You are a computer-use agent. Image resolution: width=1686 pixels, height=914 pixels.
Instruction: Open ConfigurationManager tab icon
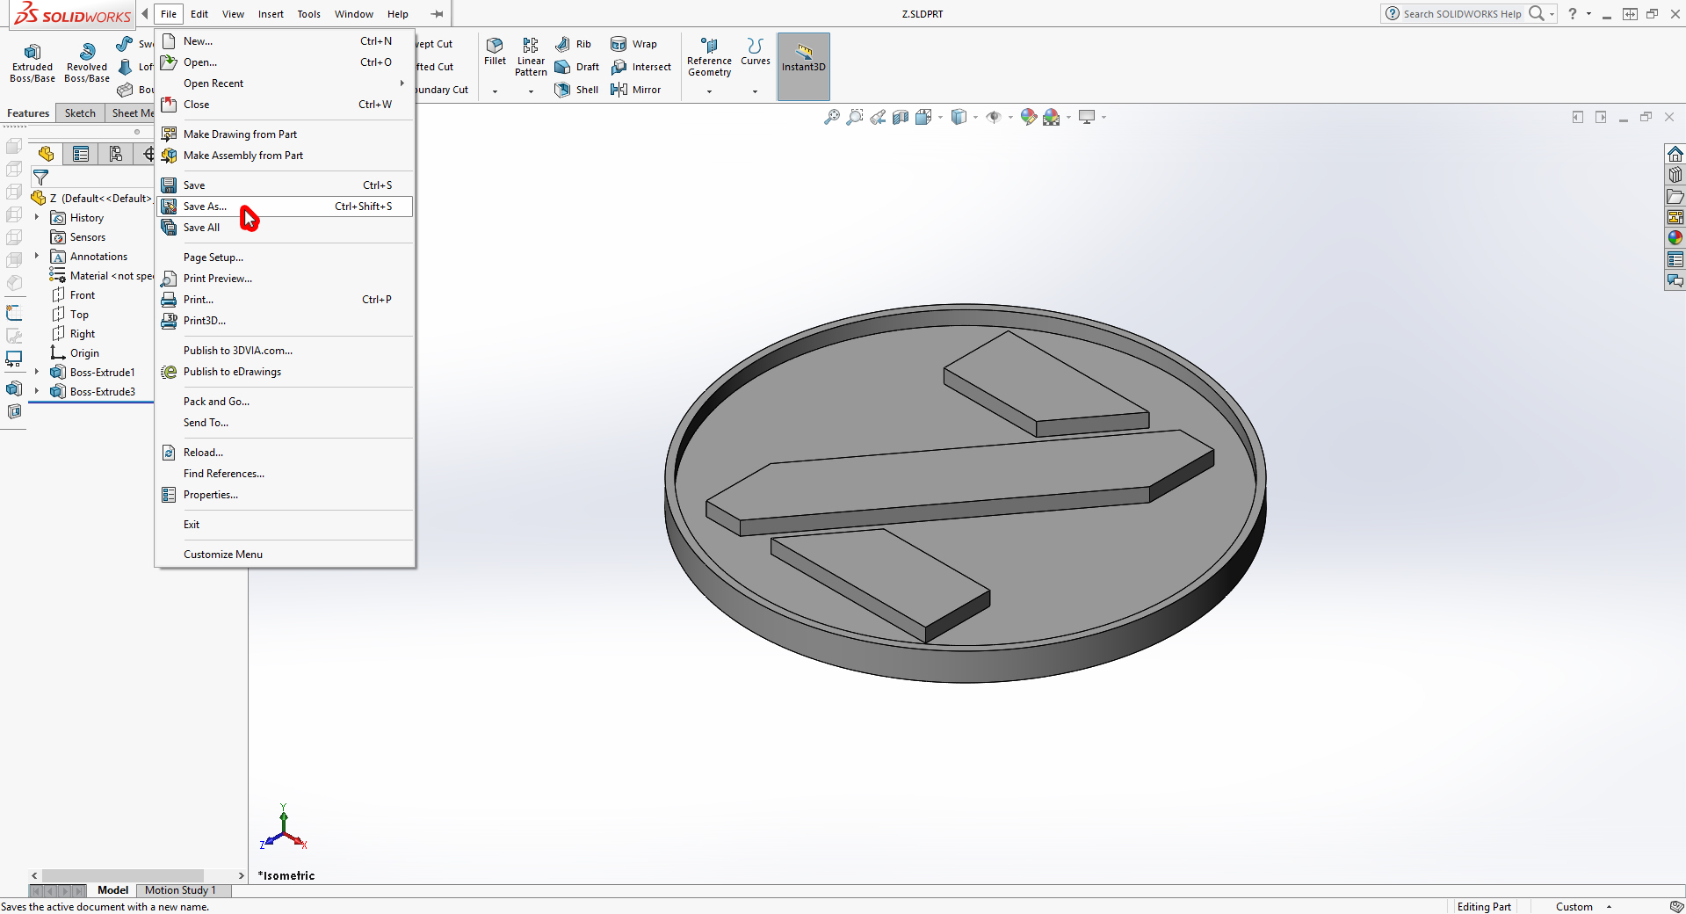point(115,155)
